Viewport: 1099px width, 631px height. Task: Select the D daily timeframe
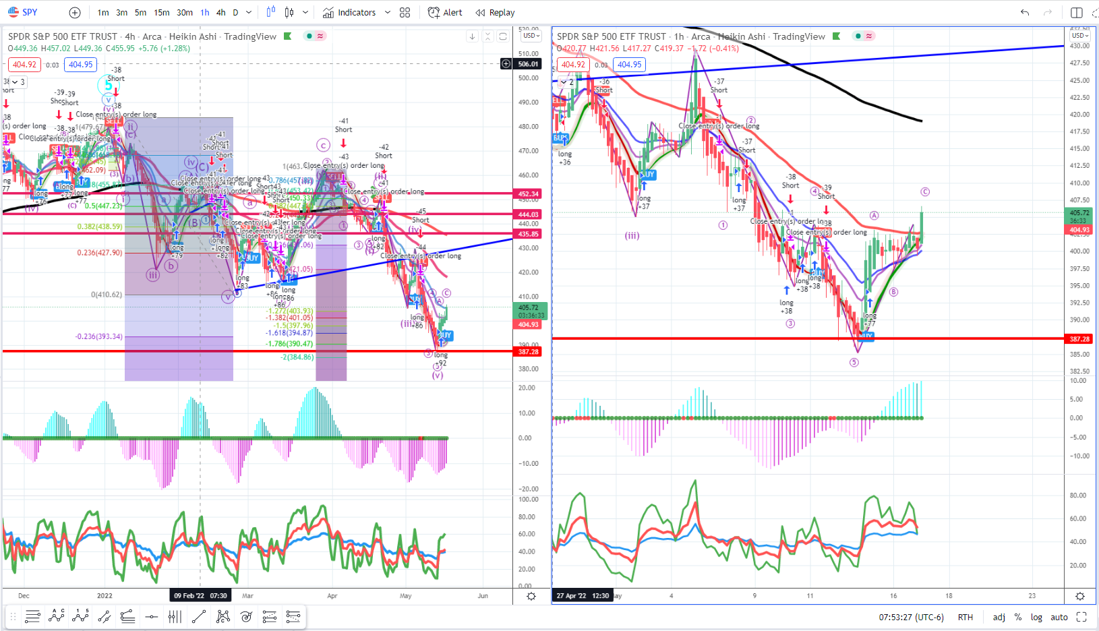tap(235, 13)
